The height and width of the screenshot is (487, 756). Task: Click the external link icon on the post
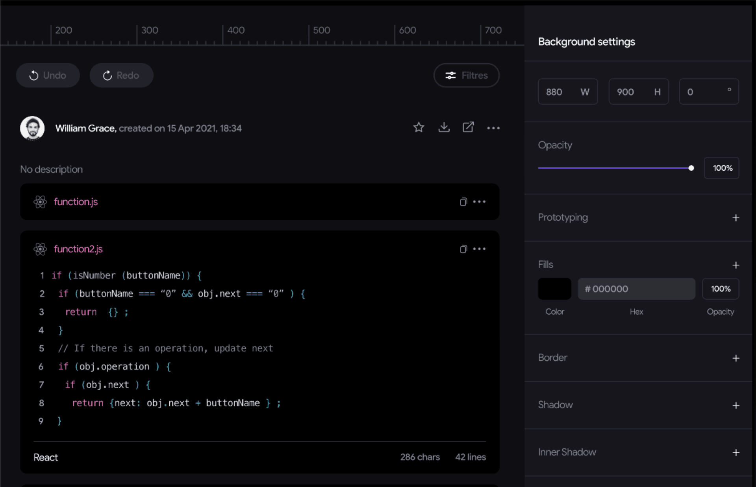pyautogui.click(x=469, y=128)
